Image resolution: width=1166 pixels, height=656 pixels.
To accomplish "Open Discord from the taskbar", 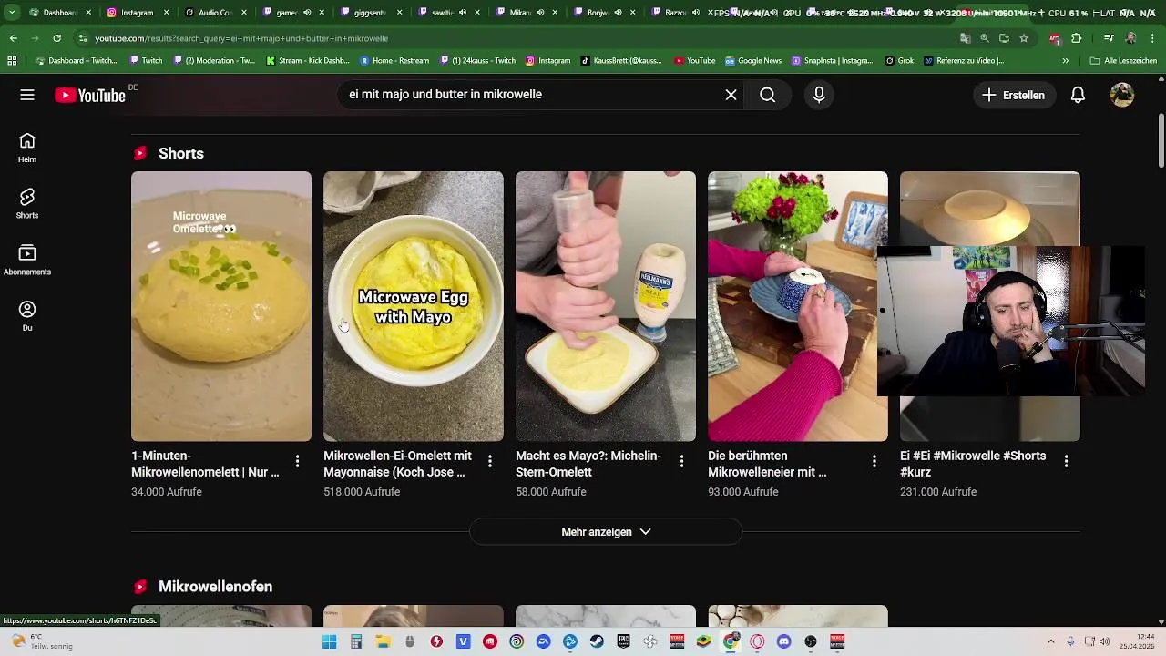I will pos(783,641).
